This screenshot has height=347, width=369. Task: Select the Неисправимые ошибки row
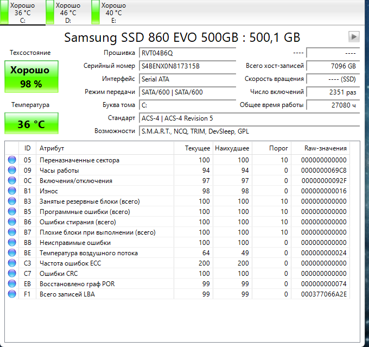[177, 242]
